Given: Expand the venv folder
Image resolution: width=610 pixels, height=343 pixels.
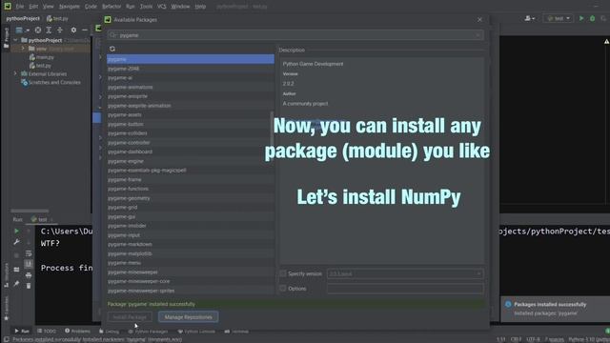Looking at the screenshot, I should [x=23, y=49].
